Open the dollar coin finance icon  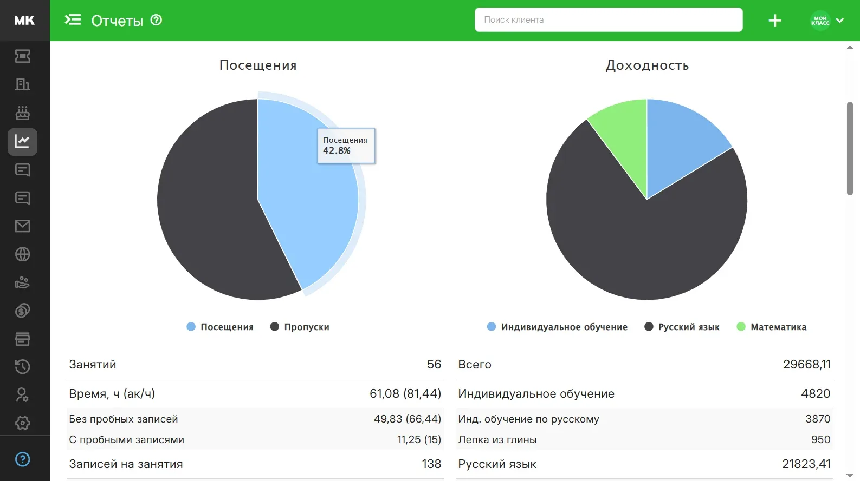point(22,311)
